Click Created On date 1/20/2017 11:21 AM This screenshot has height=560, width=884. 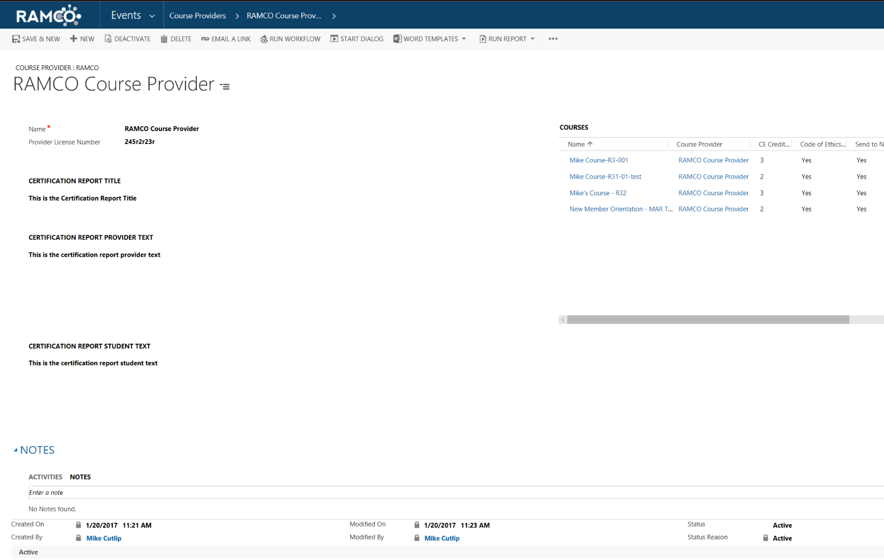pyautogui.click(x=118, y=525)
